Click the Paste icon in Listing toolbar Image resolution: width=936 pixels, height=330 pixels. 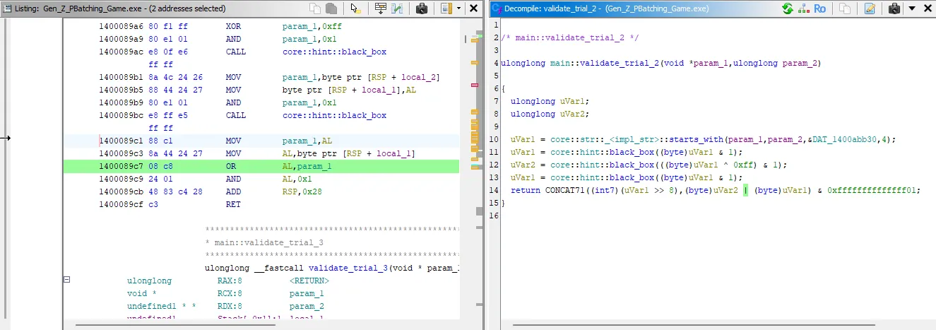(331, 8)
